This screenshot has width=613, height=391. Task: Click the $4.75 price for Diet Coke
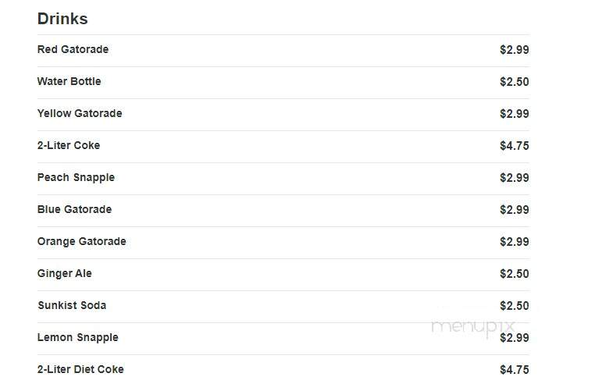tap(515, 370)
